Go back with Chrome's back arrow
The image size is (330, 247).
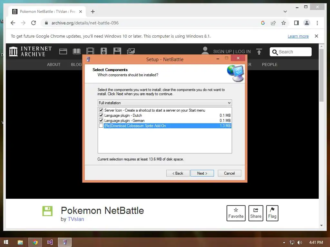pyautogui.click(x=13, y=23)
